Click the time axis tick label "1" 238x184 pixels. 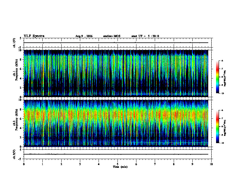pyautogui.click(x=42, y=164)
